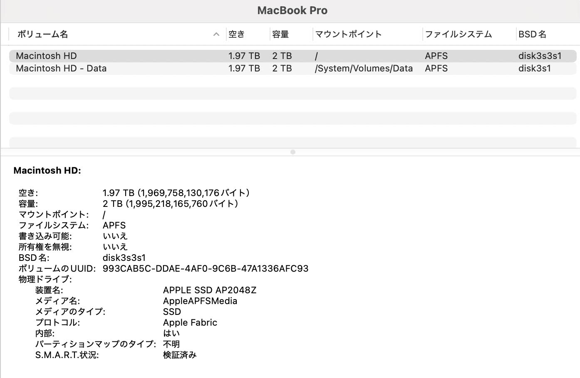Click the MacBook Pro window title

(292, 11)
